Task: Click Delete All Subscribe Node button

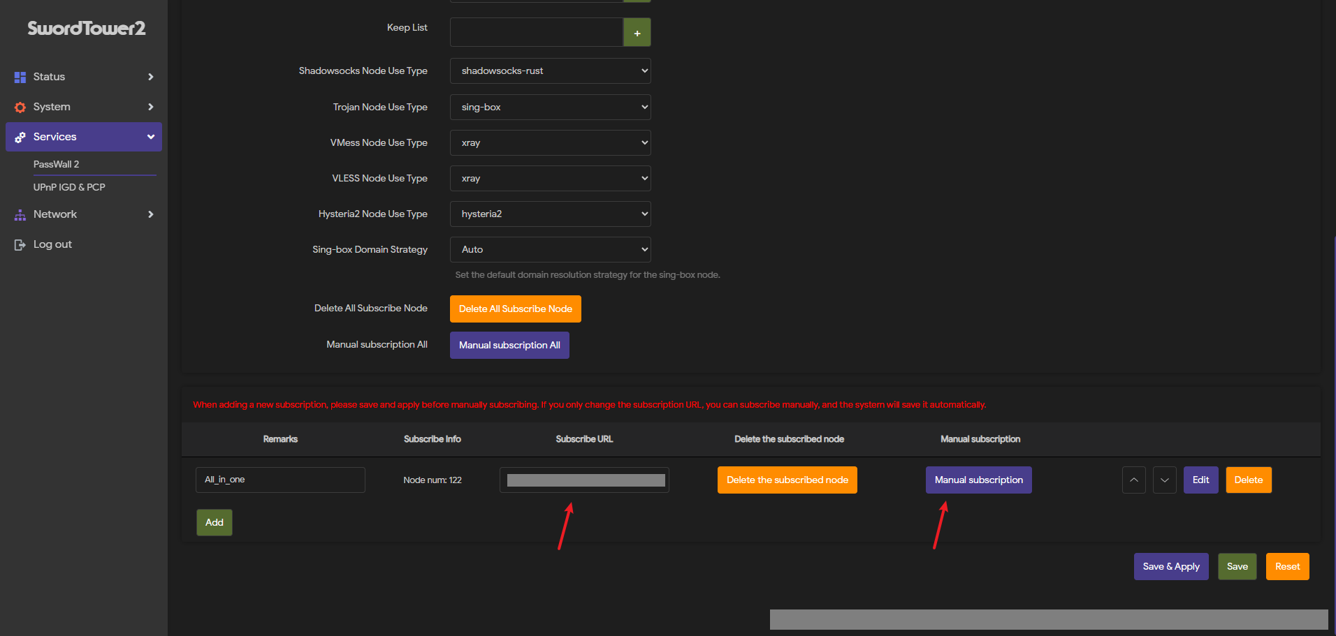Action: (x=516, y=309)
